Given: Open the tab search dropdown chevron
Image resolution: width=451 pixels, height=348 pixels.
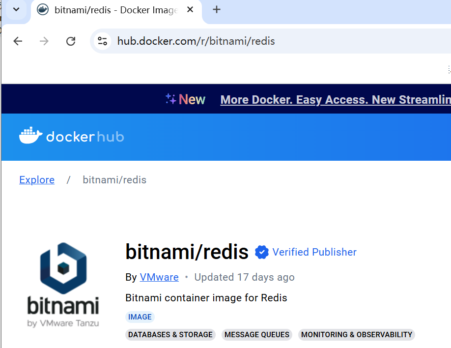Looking at the screenshot, I should [x=16, y=9].
